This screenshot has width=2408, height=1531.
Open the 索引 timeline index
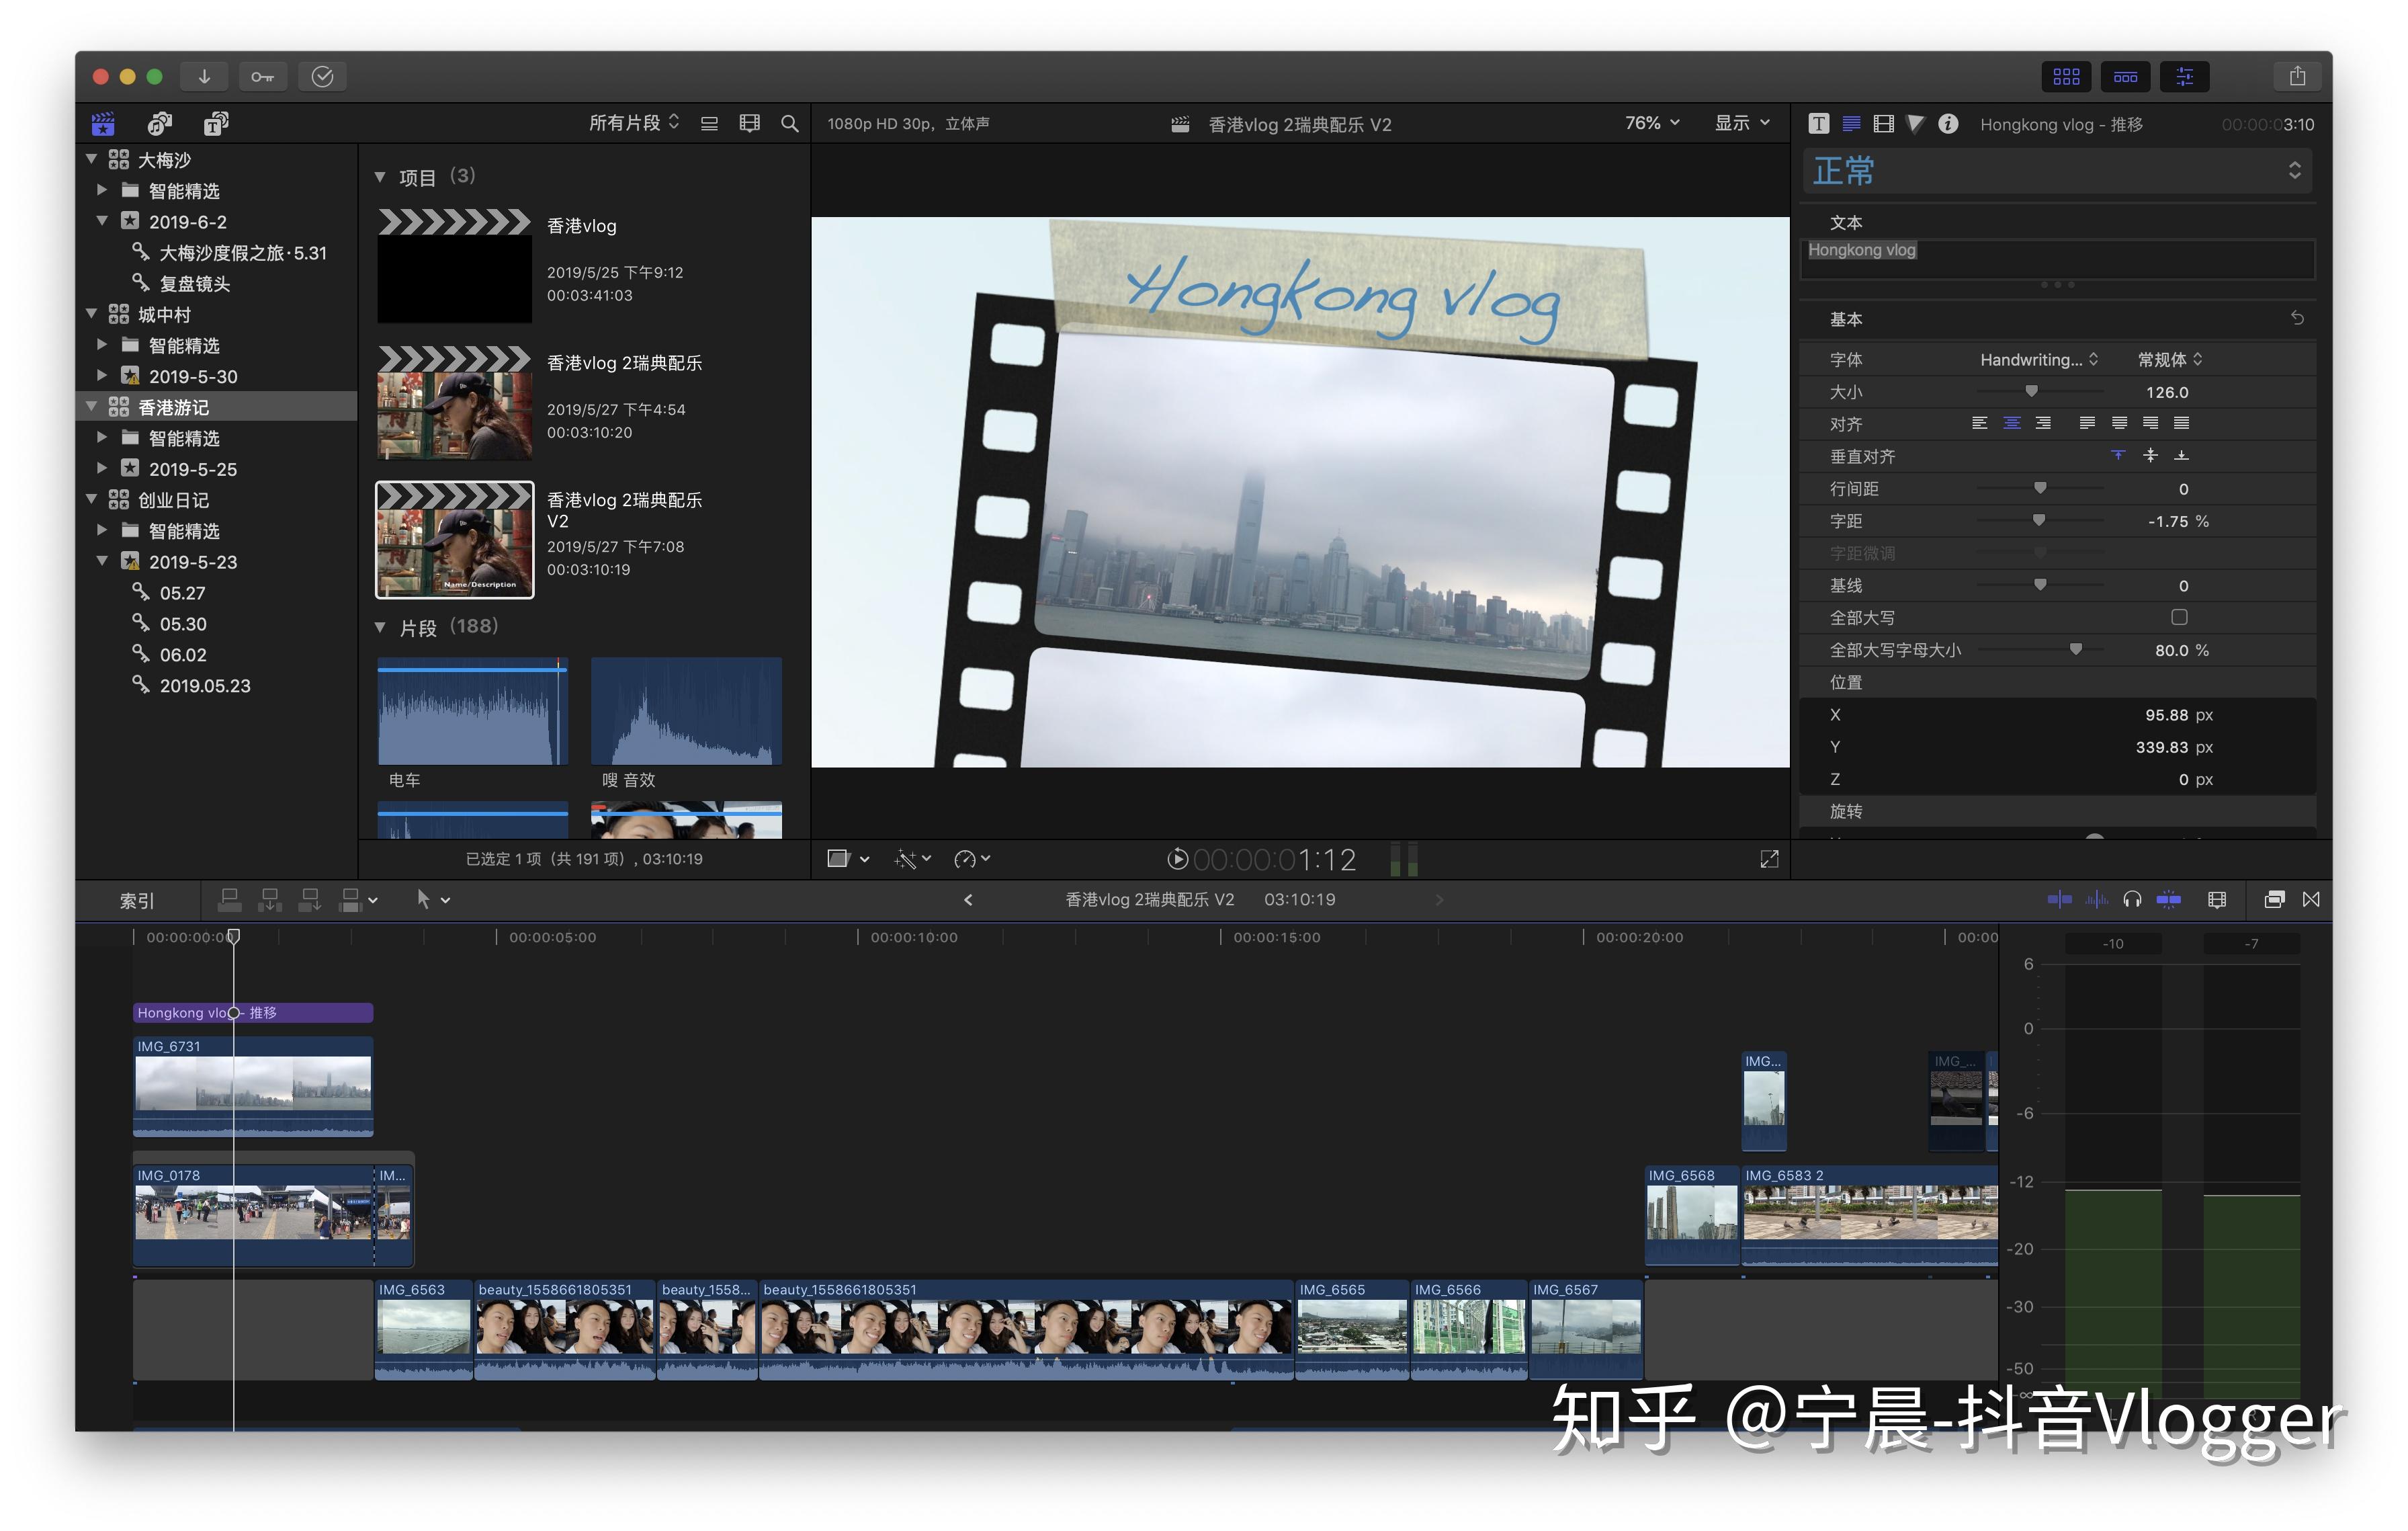tap(137, 900)
